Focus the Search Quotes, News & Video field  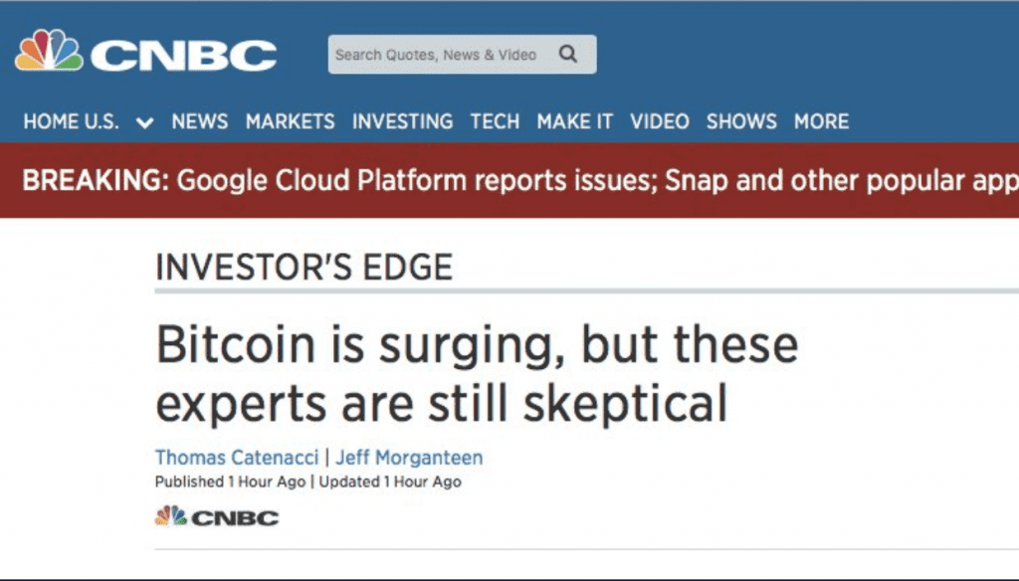click(x=462, y=54)
